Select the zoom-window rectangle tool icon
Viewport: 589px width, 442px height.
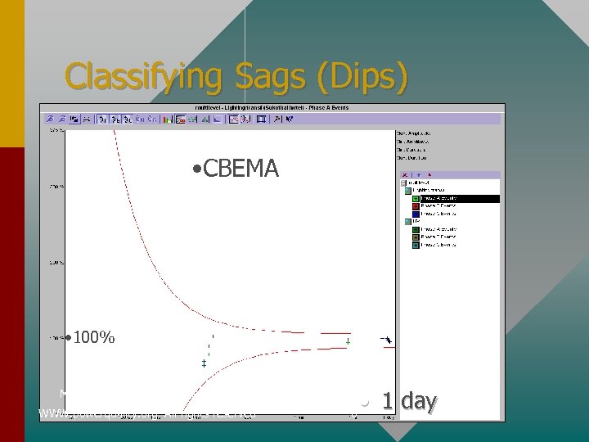[x=74, y=120]
